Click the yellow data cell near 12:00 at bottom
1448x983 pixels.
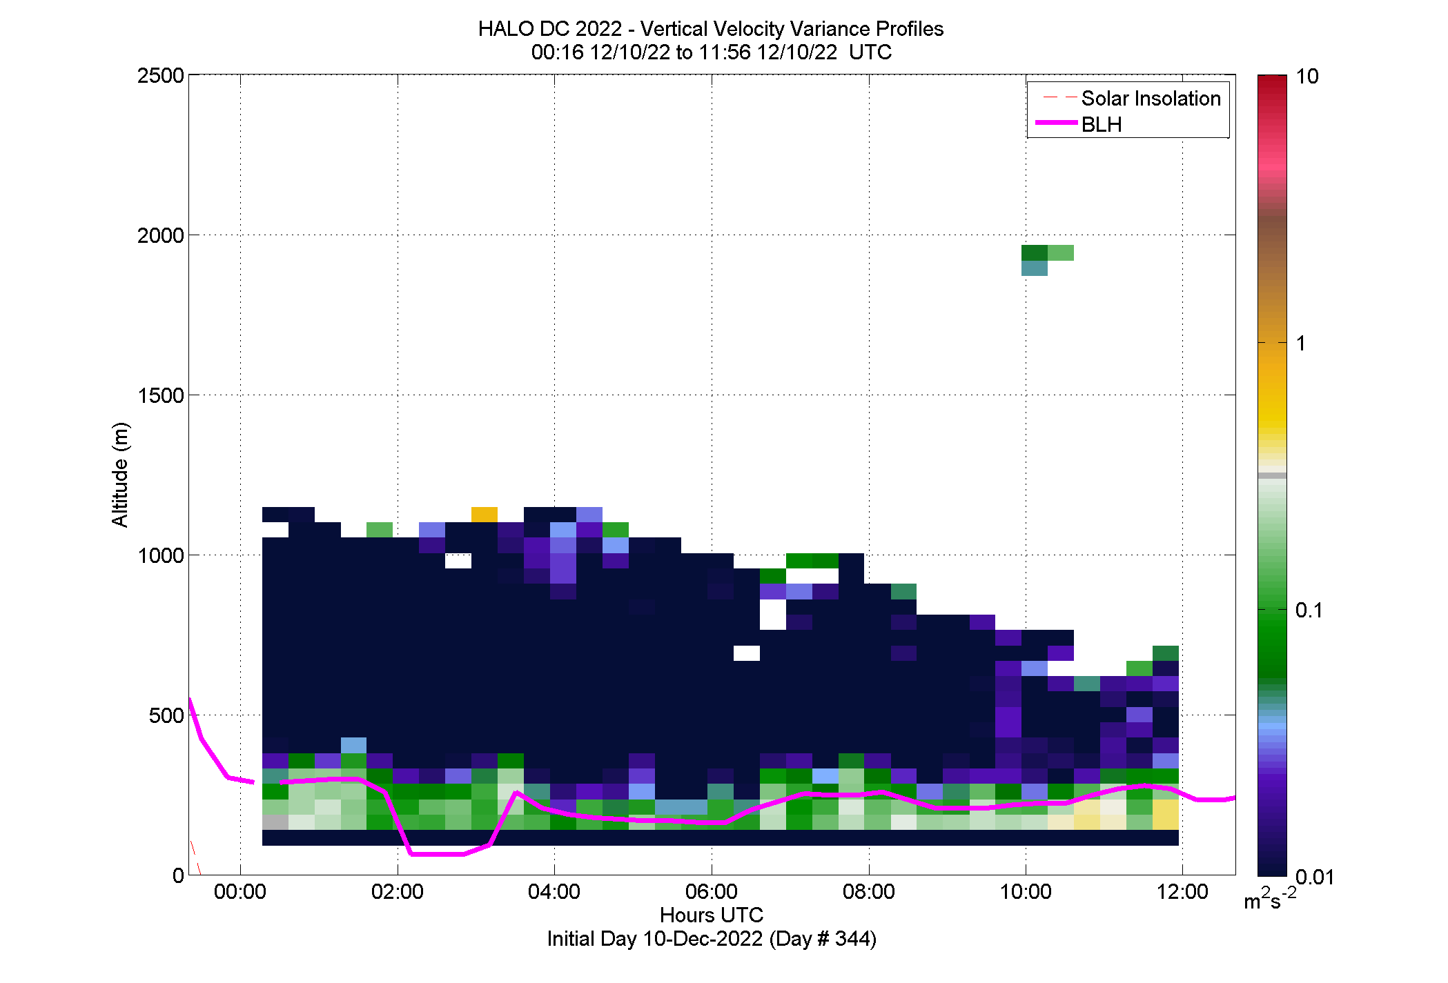tap(1165, 814)
